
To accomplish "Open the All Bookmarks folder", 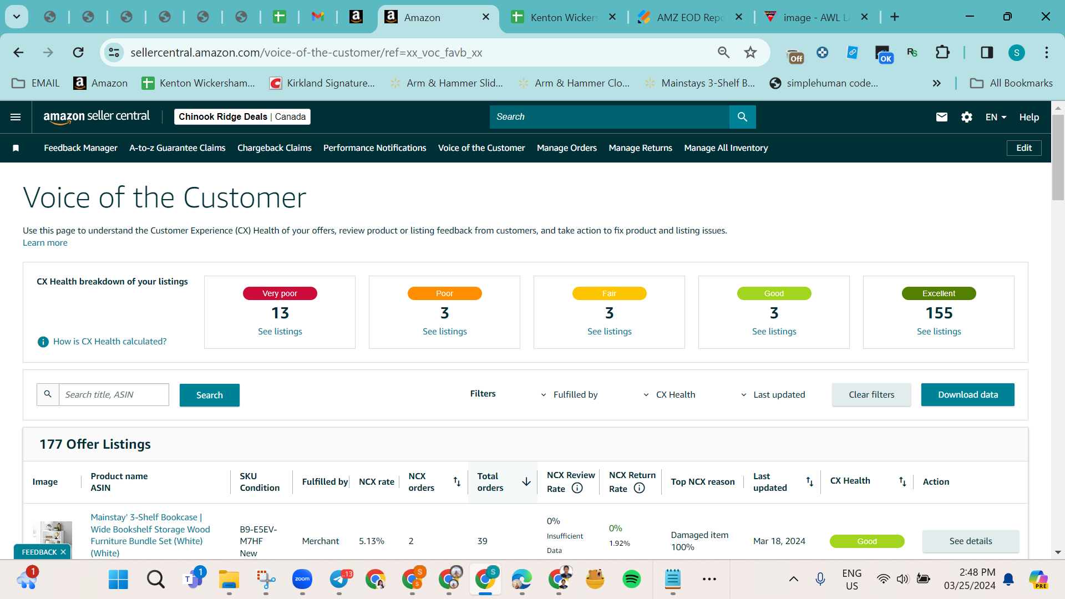I will 1011,83.
